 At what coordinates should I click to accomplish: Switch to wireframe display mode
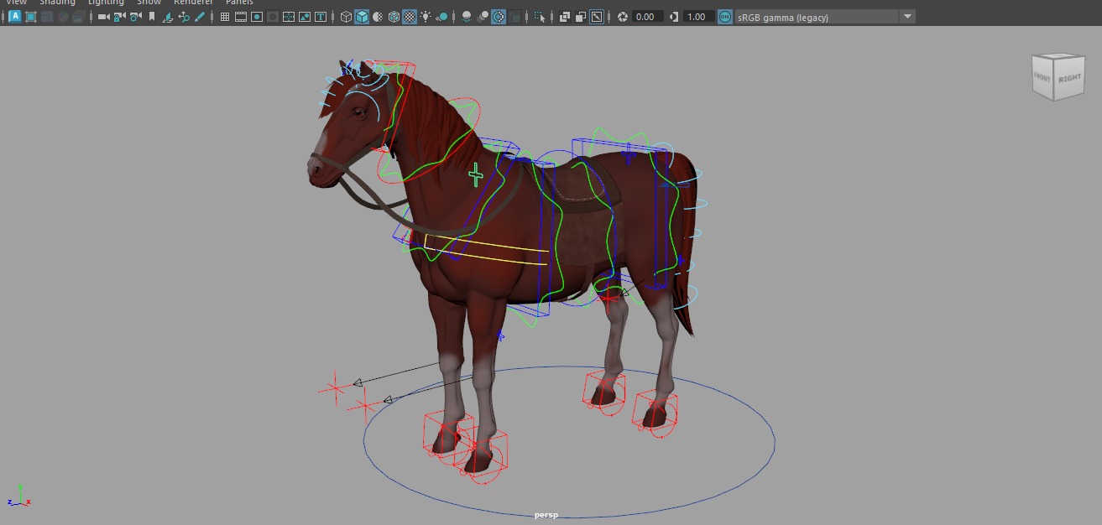(346, 17)
